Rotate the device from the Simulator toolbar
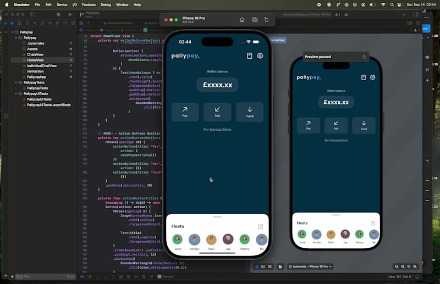The image size is (440, 284). pos(266,19)
